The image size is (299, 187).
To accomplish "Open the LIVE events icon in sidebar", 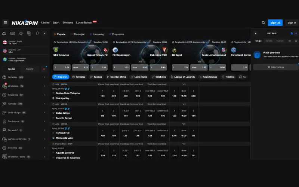I will click(13, 34).
